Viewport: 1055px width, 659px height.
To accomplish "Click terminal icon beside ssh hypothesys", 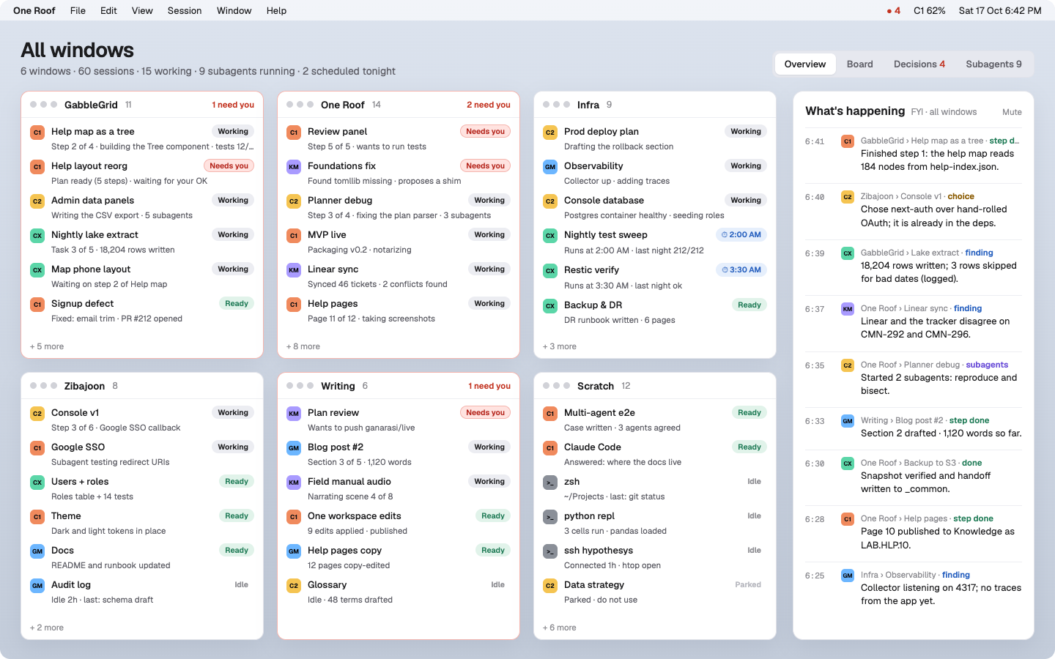I will 550,551.
